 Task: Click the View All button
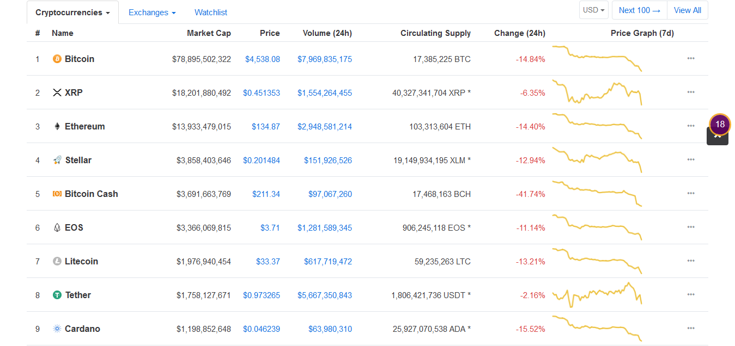pyautogui.click(x=688, y=10)
